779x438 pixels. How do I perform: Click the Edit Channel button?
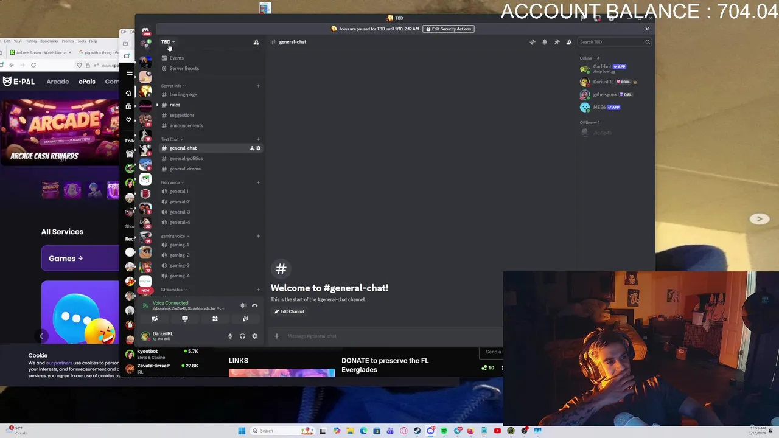pos(289,311)
